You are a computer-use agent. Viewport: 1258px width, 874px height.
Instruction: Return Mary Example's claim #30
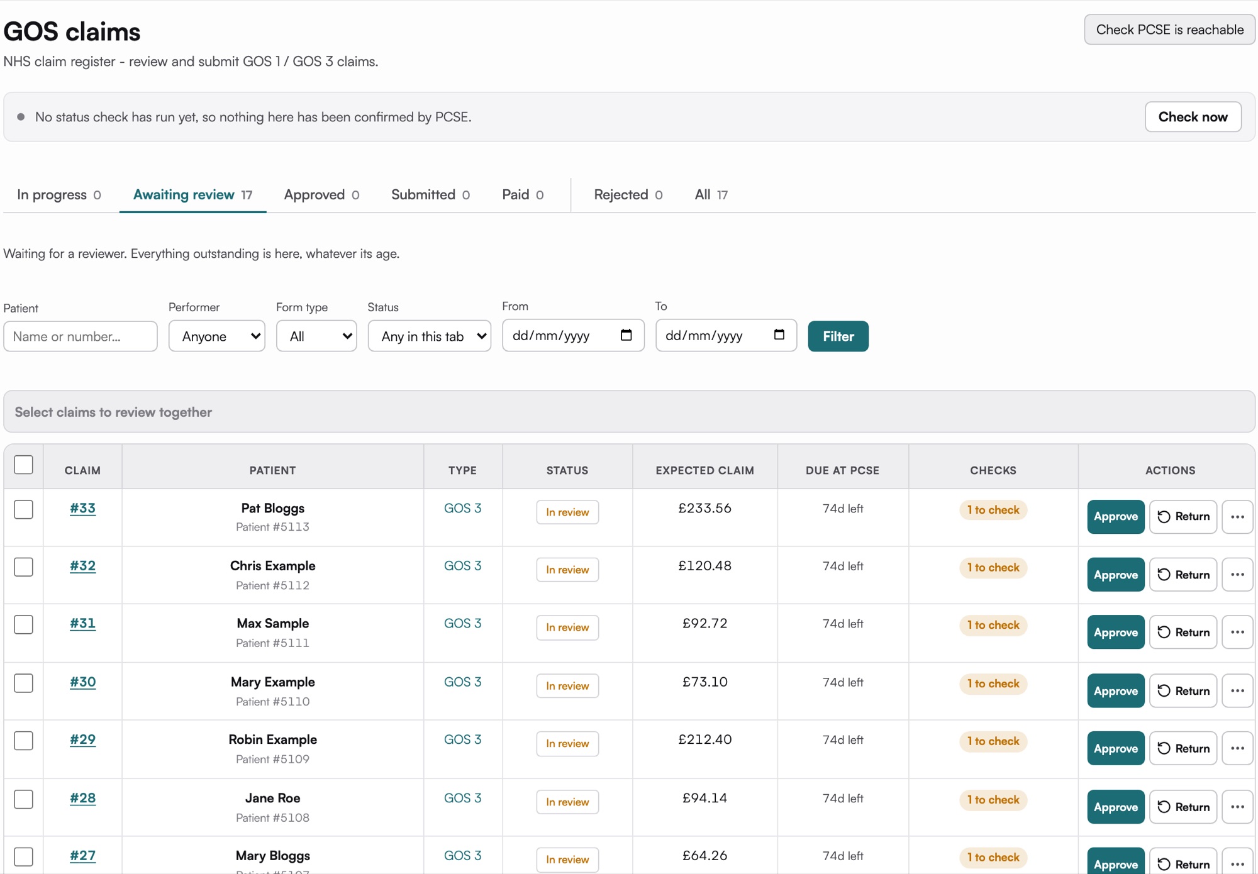coord(1183,691)
